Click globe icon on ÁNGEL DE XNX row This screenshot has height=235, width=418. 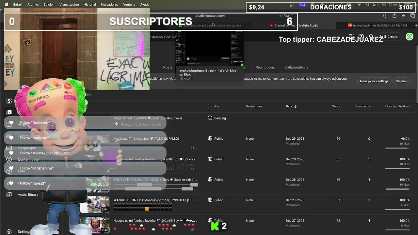pyautogui.click(x=210, y=200)
